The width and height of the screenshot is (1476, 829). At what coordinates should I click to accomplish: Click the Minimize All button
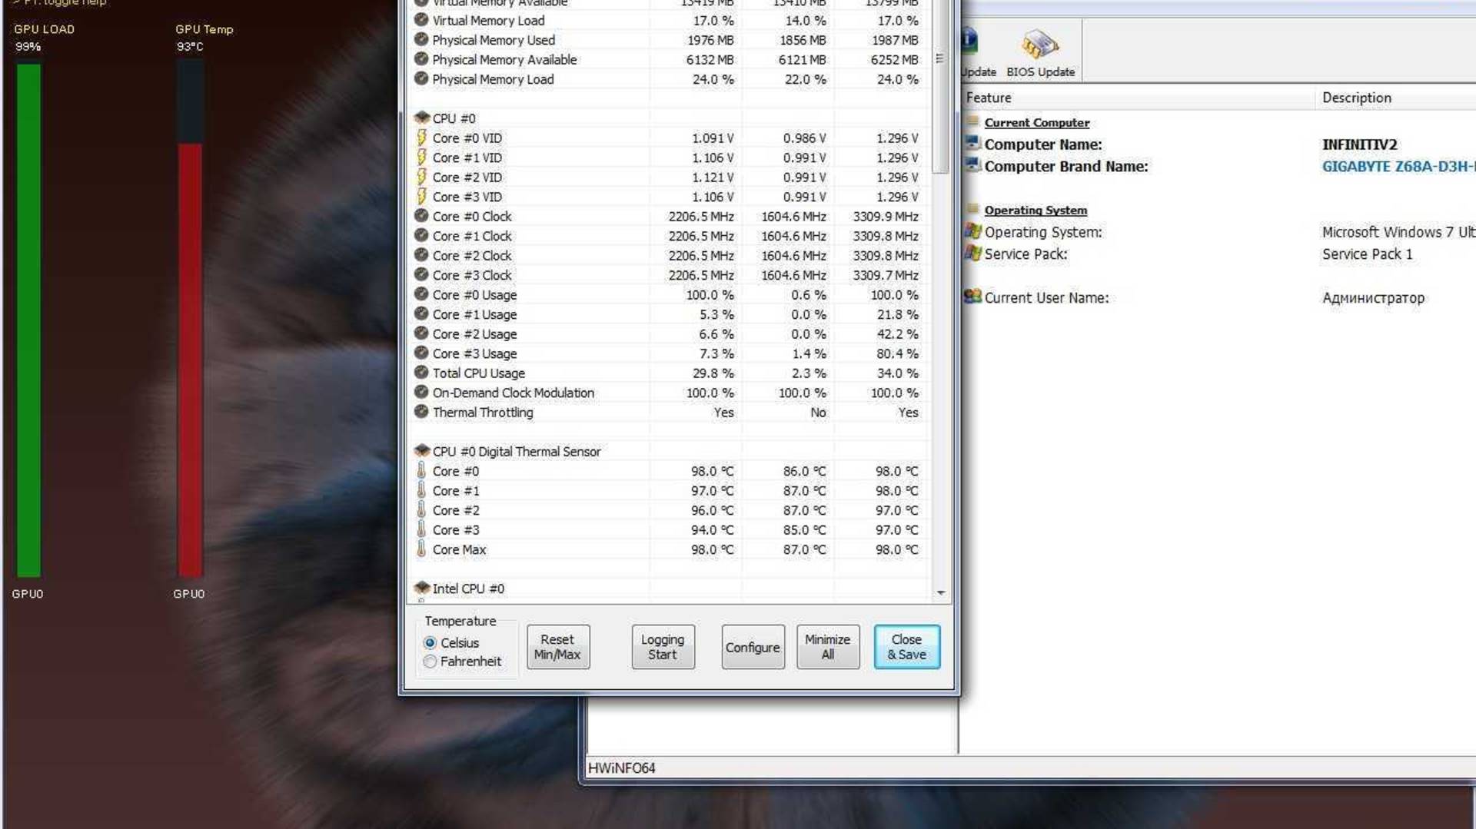pos(828,647)
